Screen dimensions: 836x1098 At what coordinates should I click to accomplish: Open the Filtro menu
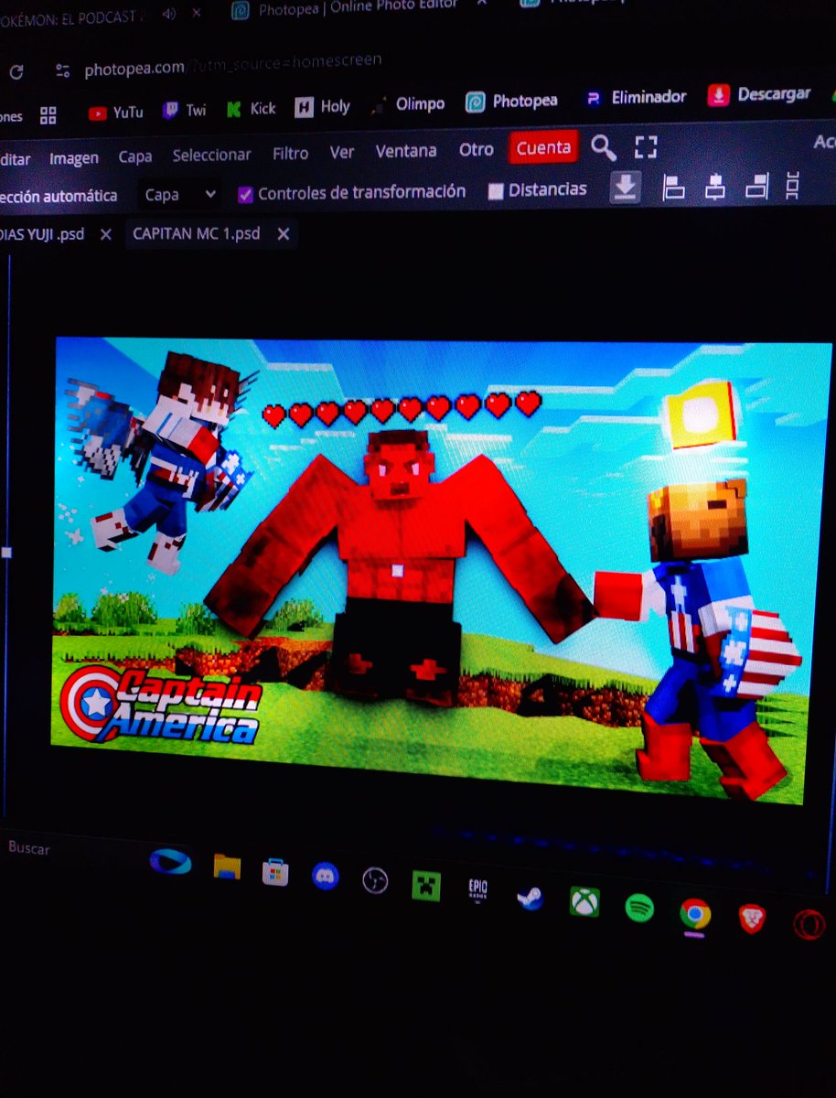point(289,154)
